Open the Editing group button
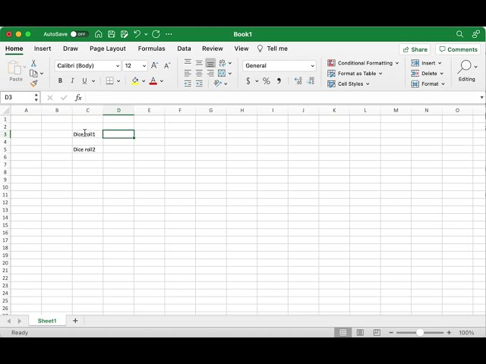The width and height of the screenshot is (486, 364). [x=467, y=71]
